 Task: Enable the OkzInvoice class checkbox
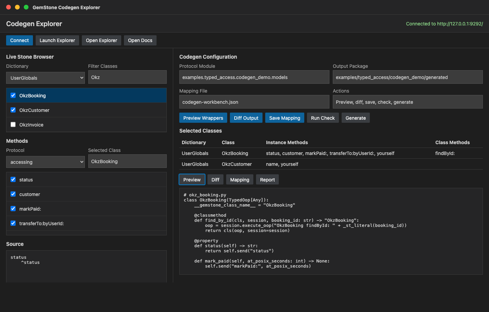[13, 124]
